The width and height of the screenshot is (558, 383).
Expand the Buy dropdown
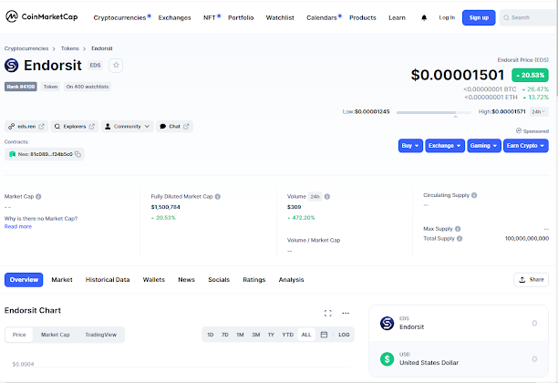pos(410,145)
